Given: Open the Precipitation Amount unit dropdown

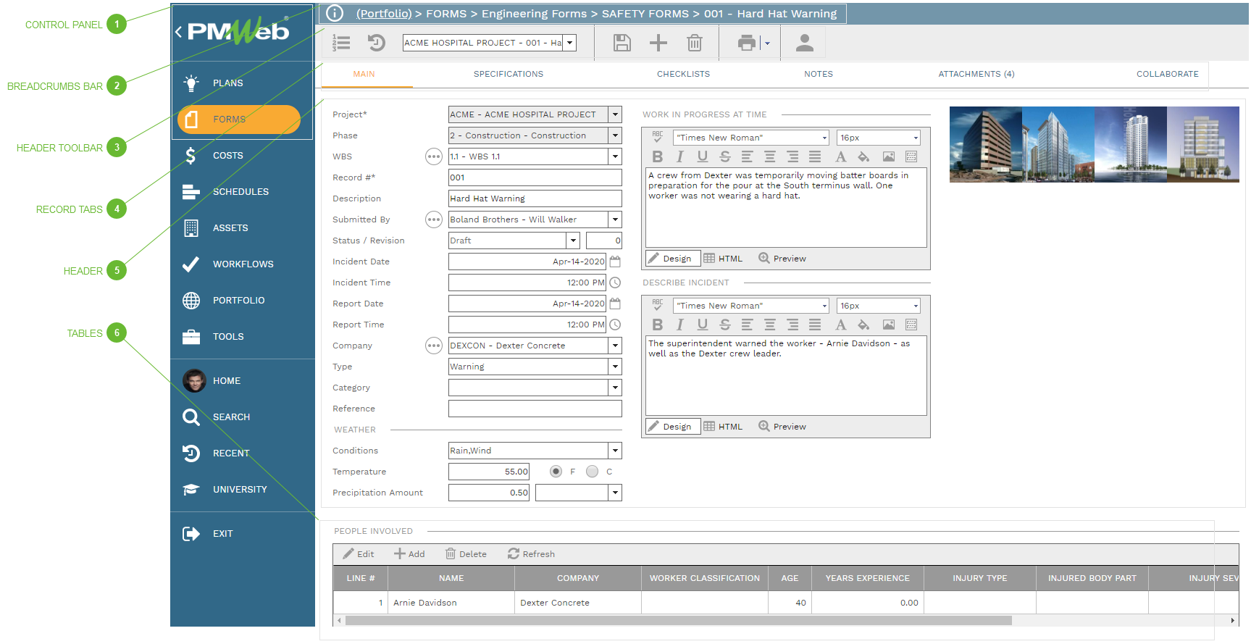Looking at the screenshot, I should coord(615,493).
